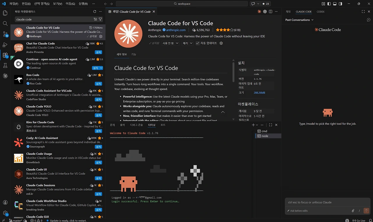Open the File (파일) menu

coord(14,4)
